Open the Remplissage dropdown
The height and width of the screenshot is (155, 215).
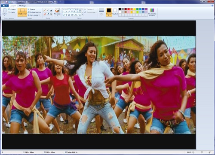(91, 12)
